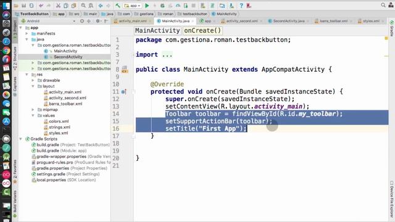Collapse the layout folder node
The height and width of the screenshot is (222, 395).
pyautogui.click(x=33, y=86)
